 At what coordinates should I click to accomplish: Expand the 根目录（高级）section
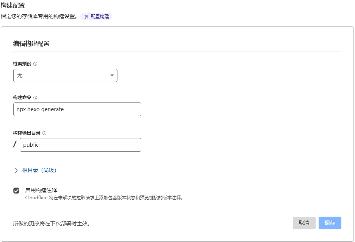[39, 170]
